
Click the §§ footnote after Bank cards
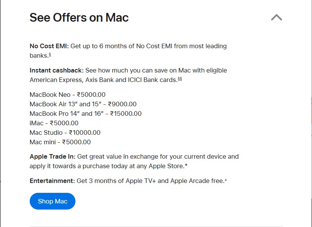(x=180, y=79)
